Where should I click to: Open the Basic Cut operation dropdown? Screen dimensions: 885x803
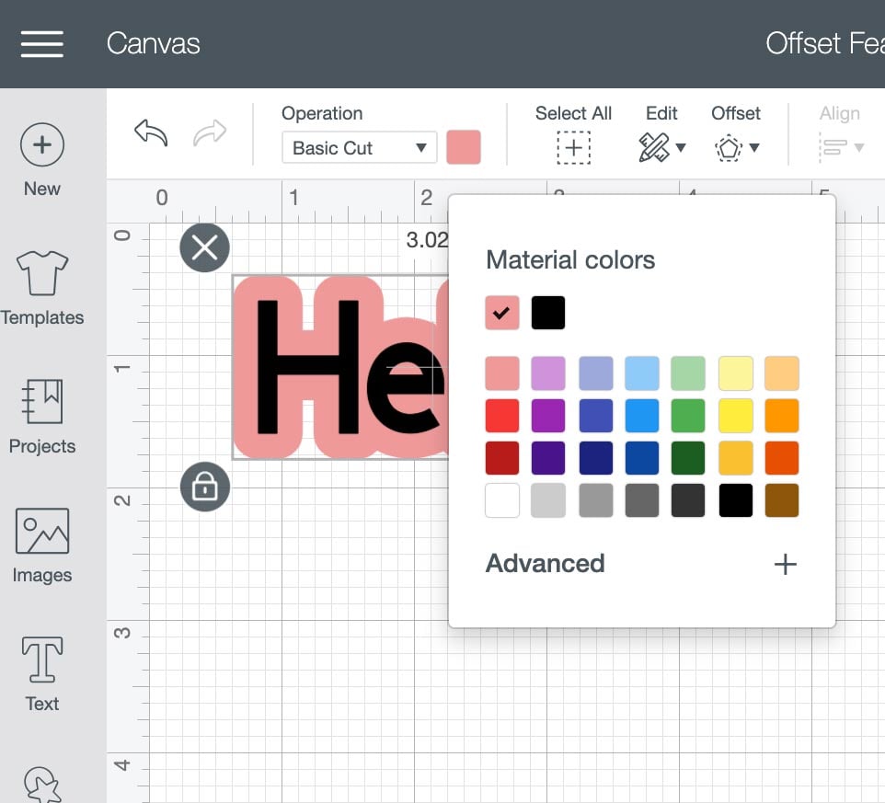coord(359,148)
